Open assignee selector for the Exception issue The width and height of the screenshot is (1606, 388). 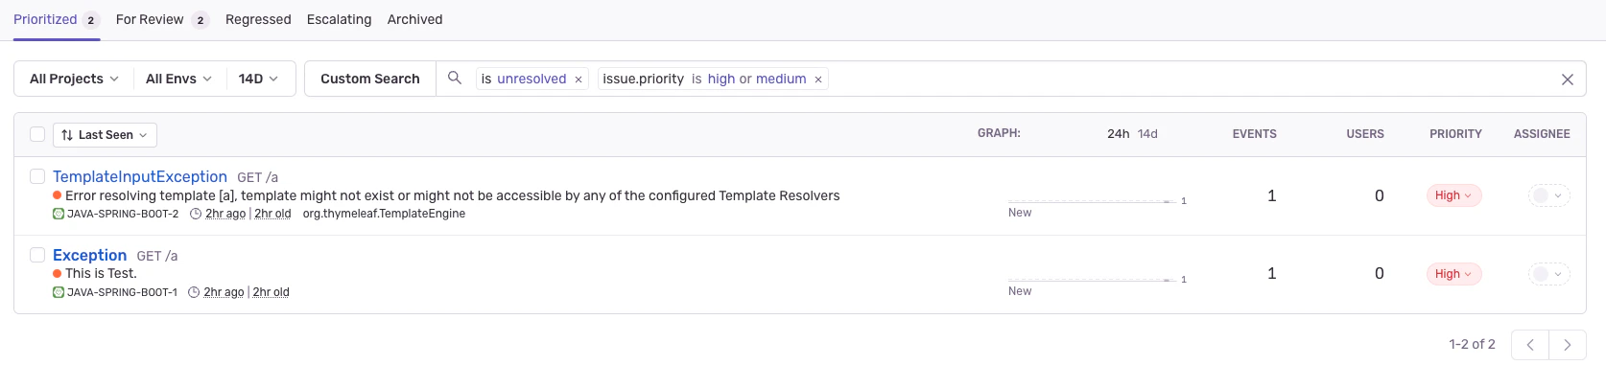click(x=1548, y=274)
